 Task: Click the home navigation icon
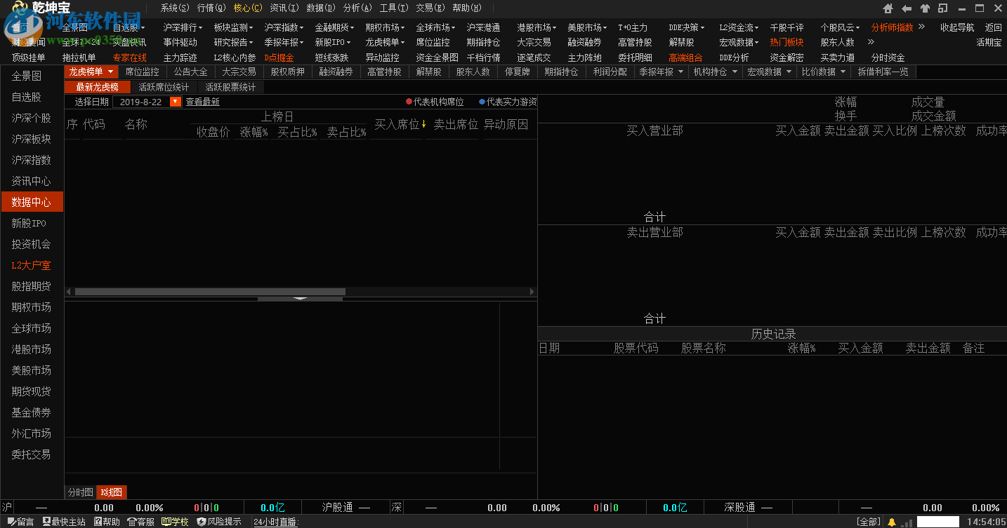(x=888, y=8)
